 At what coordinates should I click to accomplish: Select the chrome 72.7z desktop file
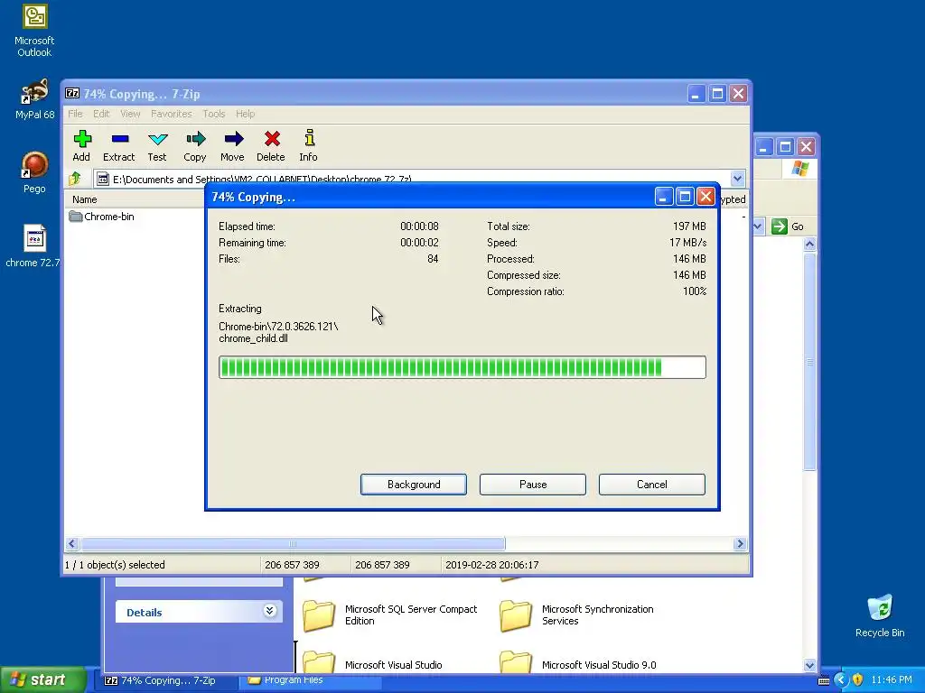tap(33, 246)
